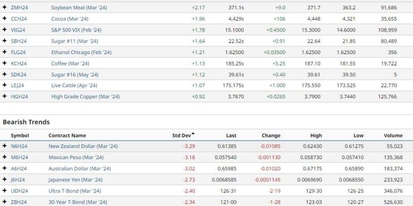Expand the ZMH24 Soybean Meal row plus icon

(4, 7)
